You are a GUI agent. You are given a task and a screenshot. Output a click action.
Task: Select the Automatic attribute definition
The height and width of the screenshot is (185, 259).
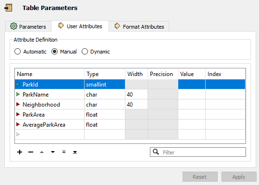click(17, 52)
